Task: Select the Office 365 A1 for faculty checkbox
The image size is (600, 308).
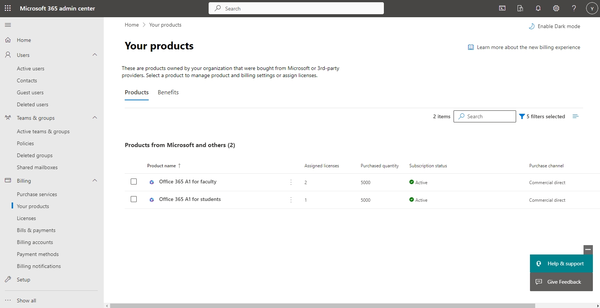Action: coord(134,182)
